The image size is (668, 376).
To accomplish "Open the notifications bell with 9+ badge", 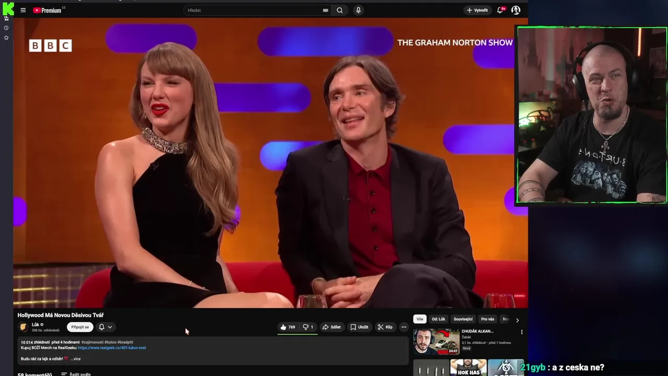I will [x=501, y=10].
